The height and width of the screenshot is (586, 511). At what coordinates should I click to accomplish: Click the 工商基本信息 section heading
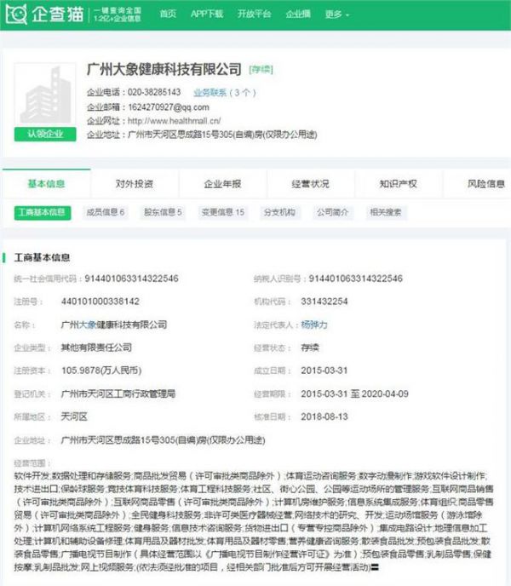(42, 257)
